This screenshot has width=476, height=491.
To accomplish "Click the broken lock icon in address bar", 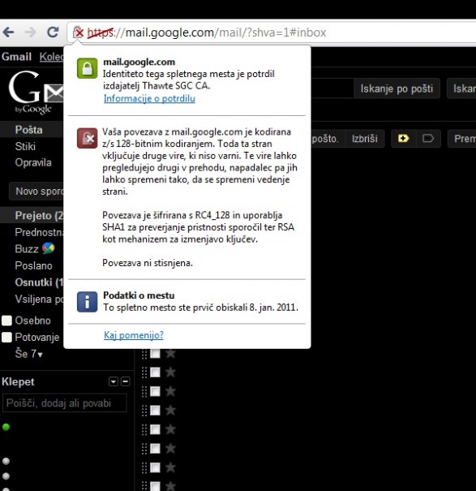I will click(78, 32).
